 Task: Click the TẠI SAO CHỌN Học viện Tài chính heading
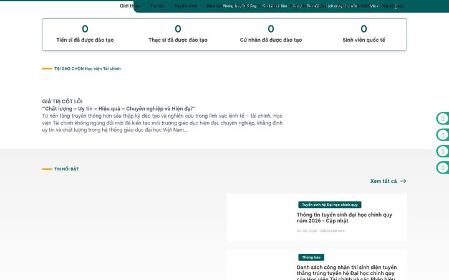tap(87, 68)
